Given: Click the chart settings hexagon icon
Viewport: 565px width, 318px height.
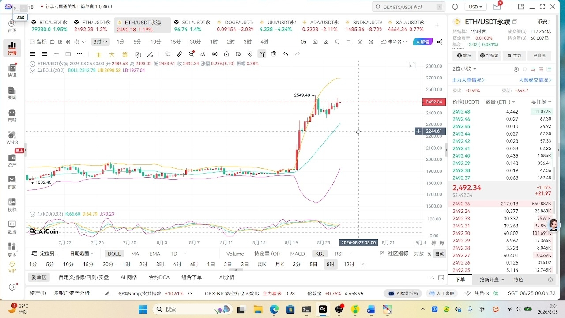Looking at the screenshot, I should point(360,42).
